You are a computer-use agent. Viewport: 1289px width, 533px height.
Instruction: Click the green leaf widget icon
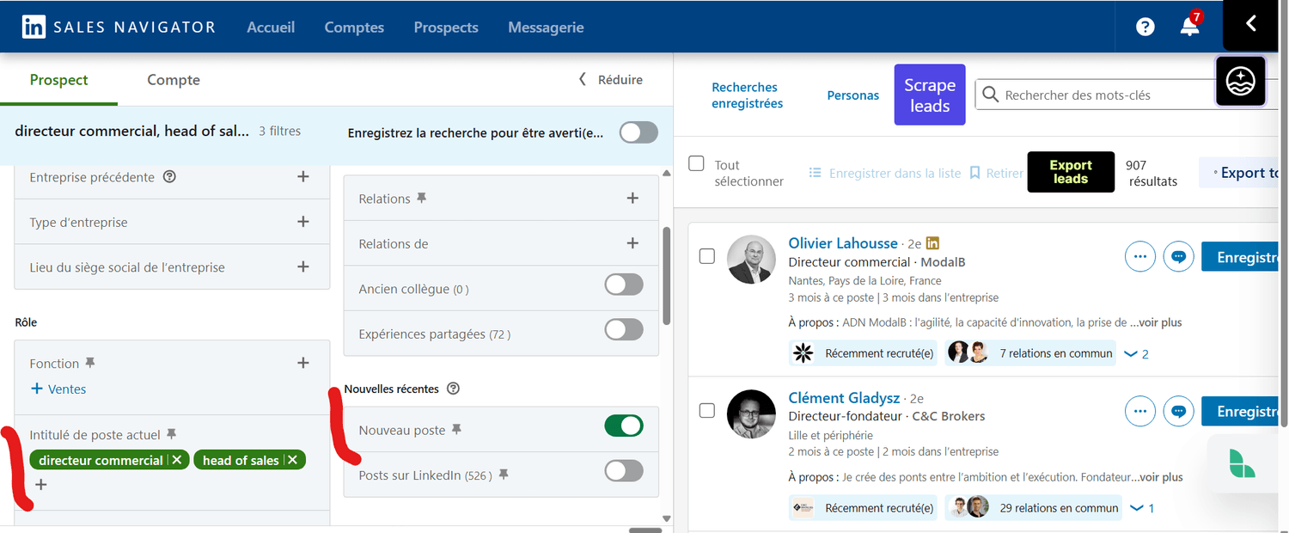1242,463
